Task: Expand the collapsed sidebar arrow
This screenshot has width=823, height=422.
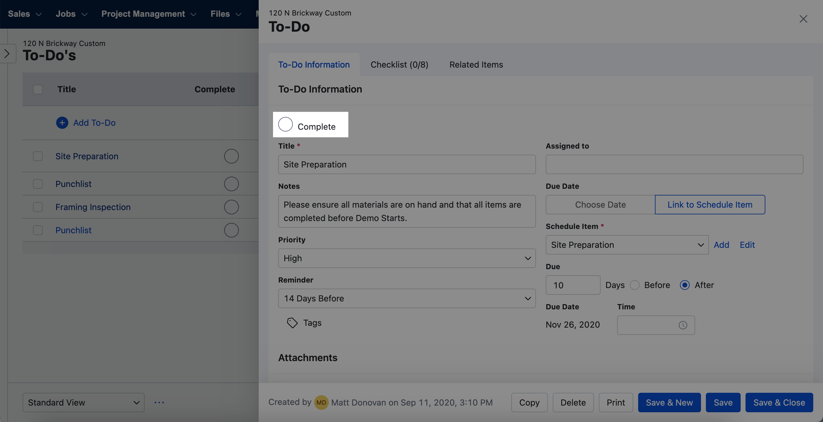Action: point(7,54)
